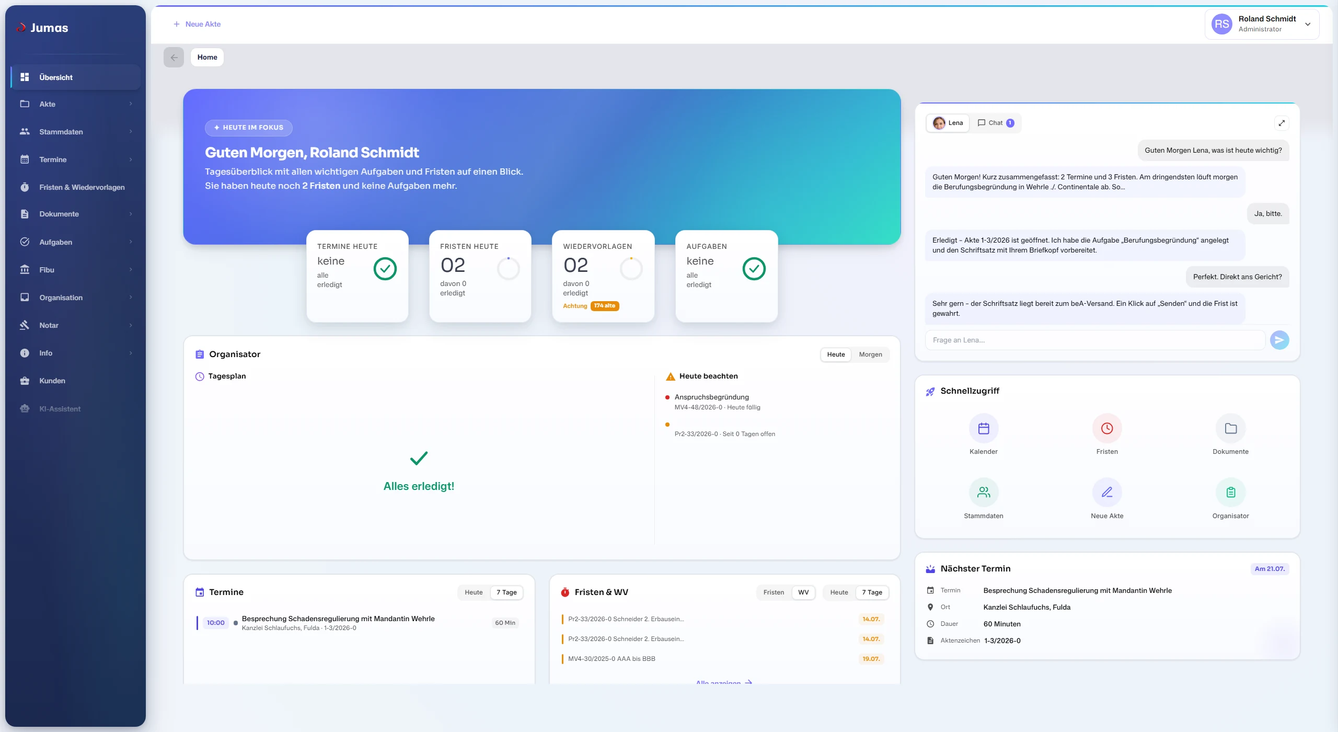Click the Dokumente file icon in sidebar

click(x=25, y=214)
